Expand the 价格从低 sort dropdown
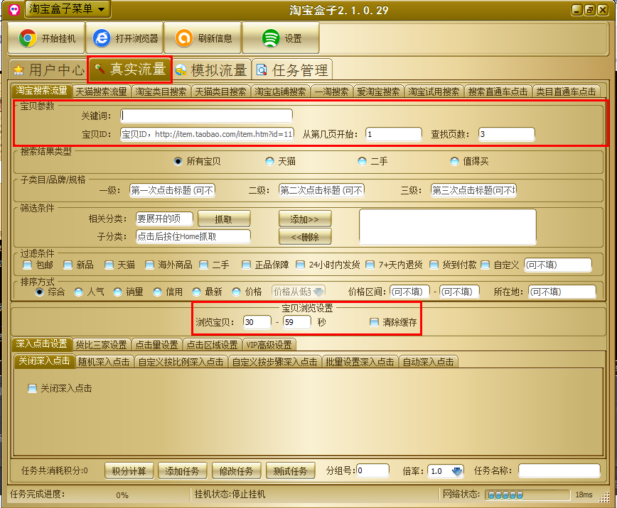Viewport: 617px width, 508px height. pos(318,292)
